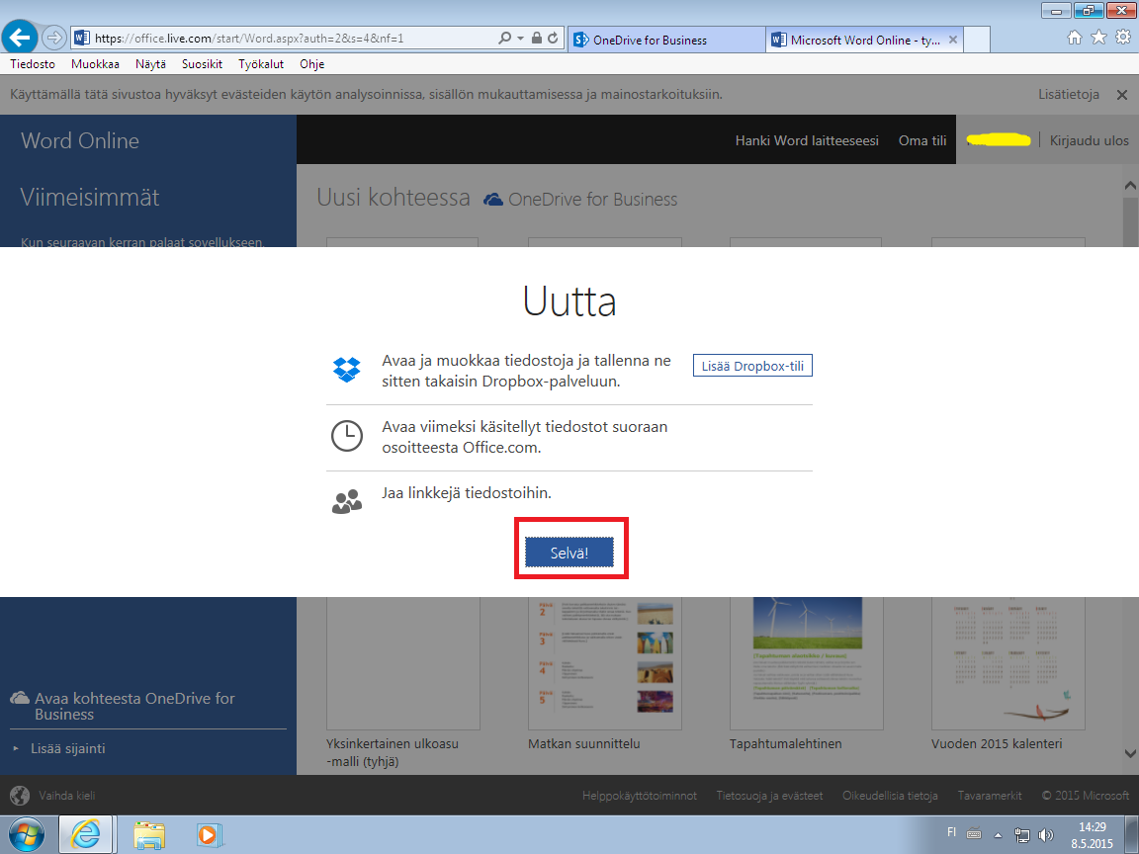
Task: Click the lock security icon in address bar
Action: point(536,38)
